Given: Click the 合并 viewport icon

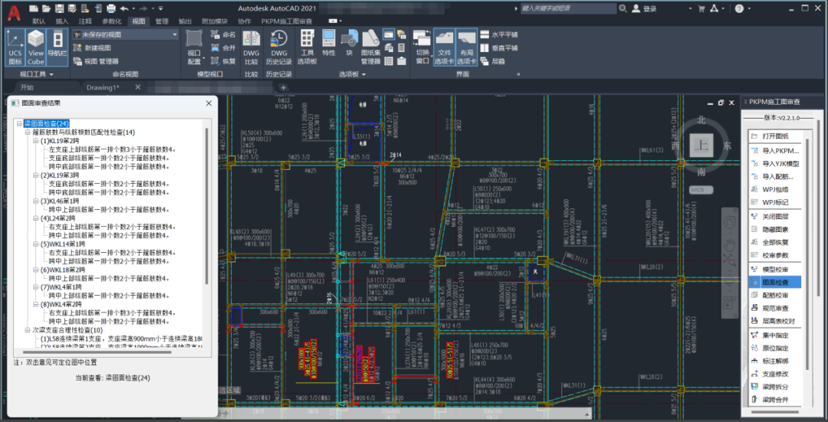Looking at the screenshot, I should coord(223,47).
